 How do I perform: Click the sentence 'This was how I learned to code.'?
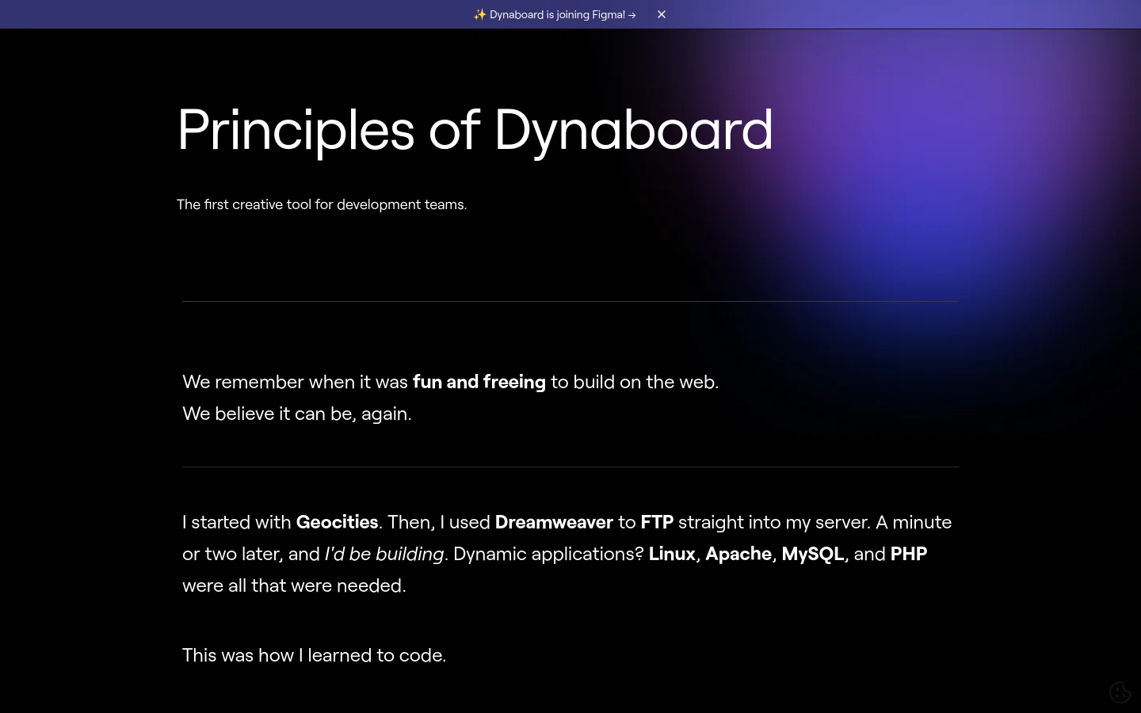pos(315,655)
